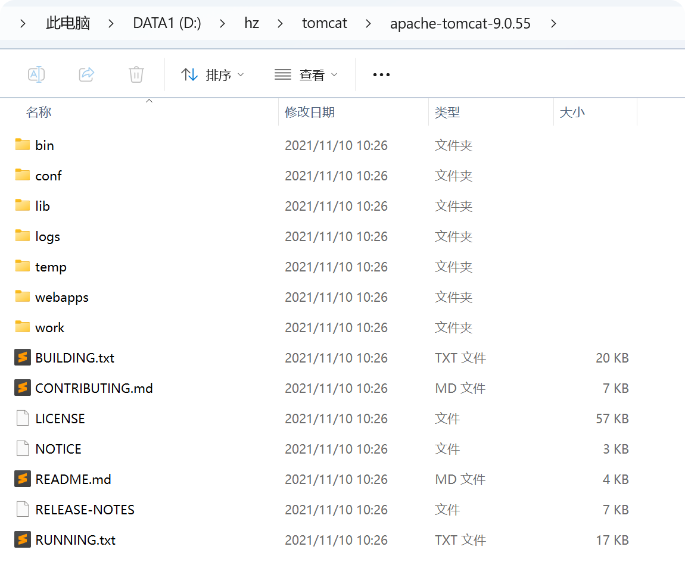
Task: Select the temp folder icon
Action: click(22, 266)
